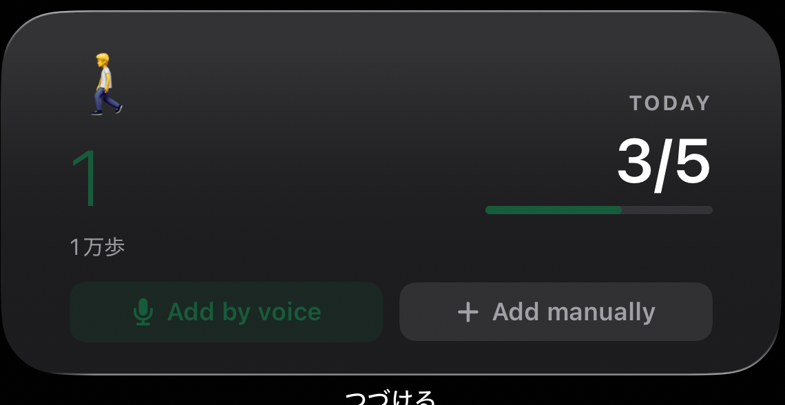Choose the Add manually button
Viewport: 785px width, 405px height.
click(556, 312)
